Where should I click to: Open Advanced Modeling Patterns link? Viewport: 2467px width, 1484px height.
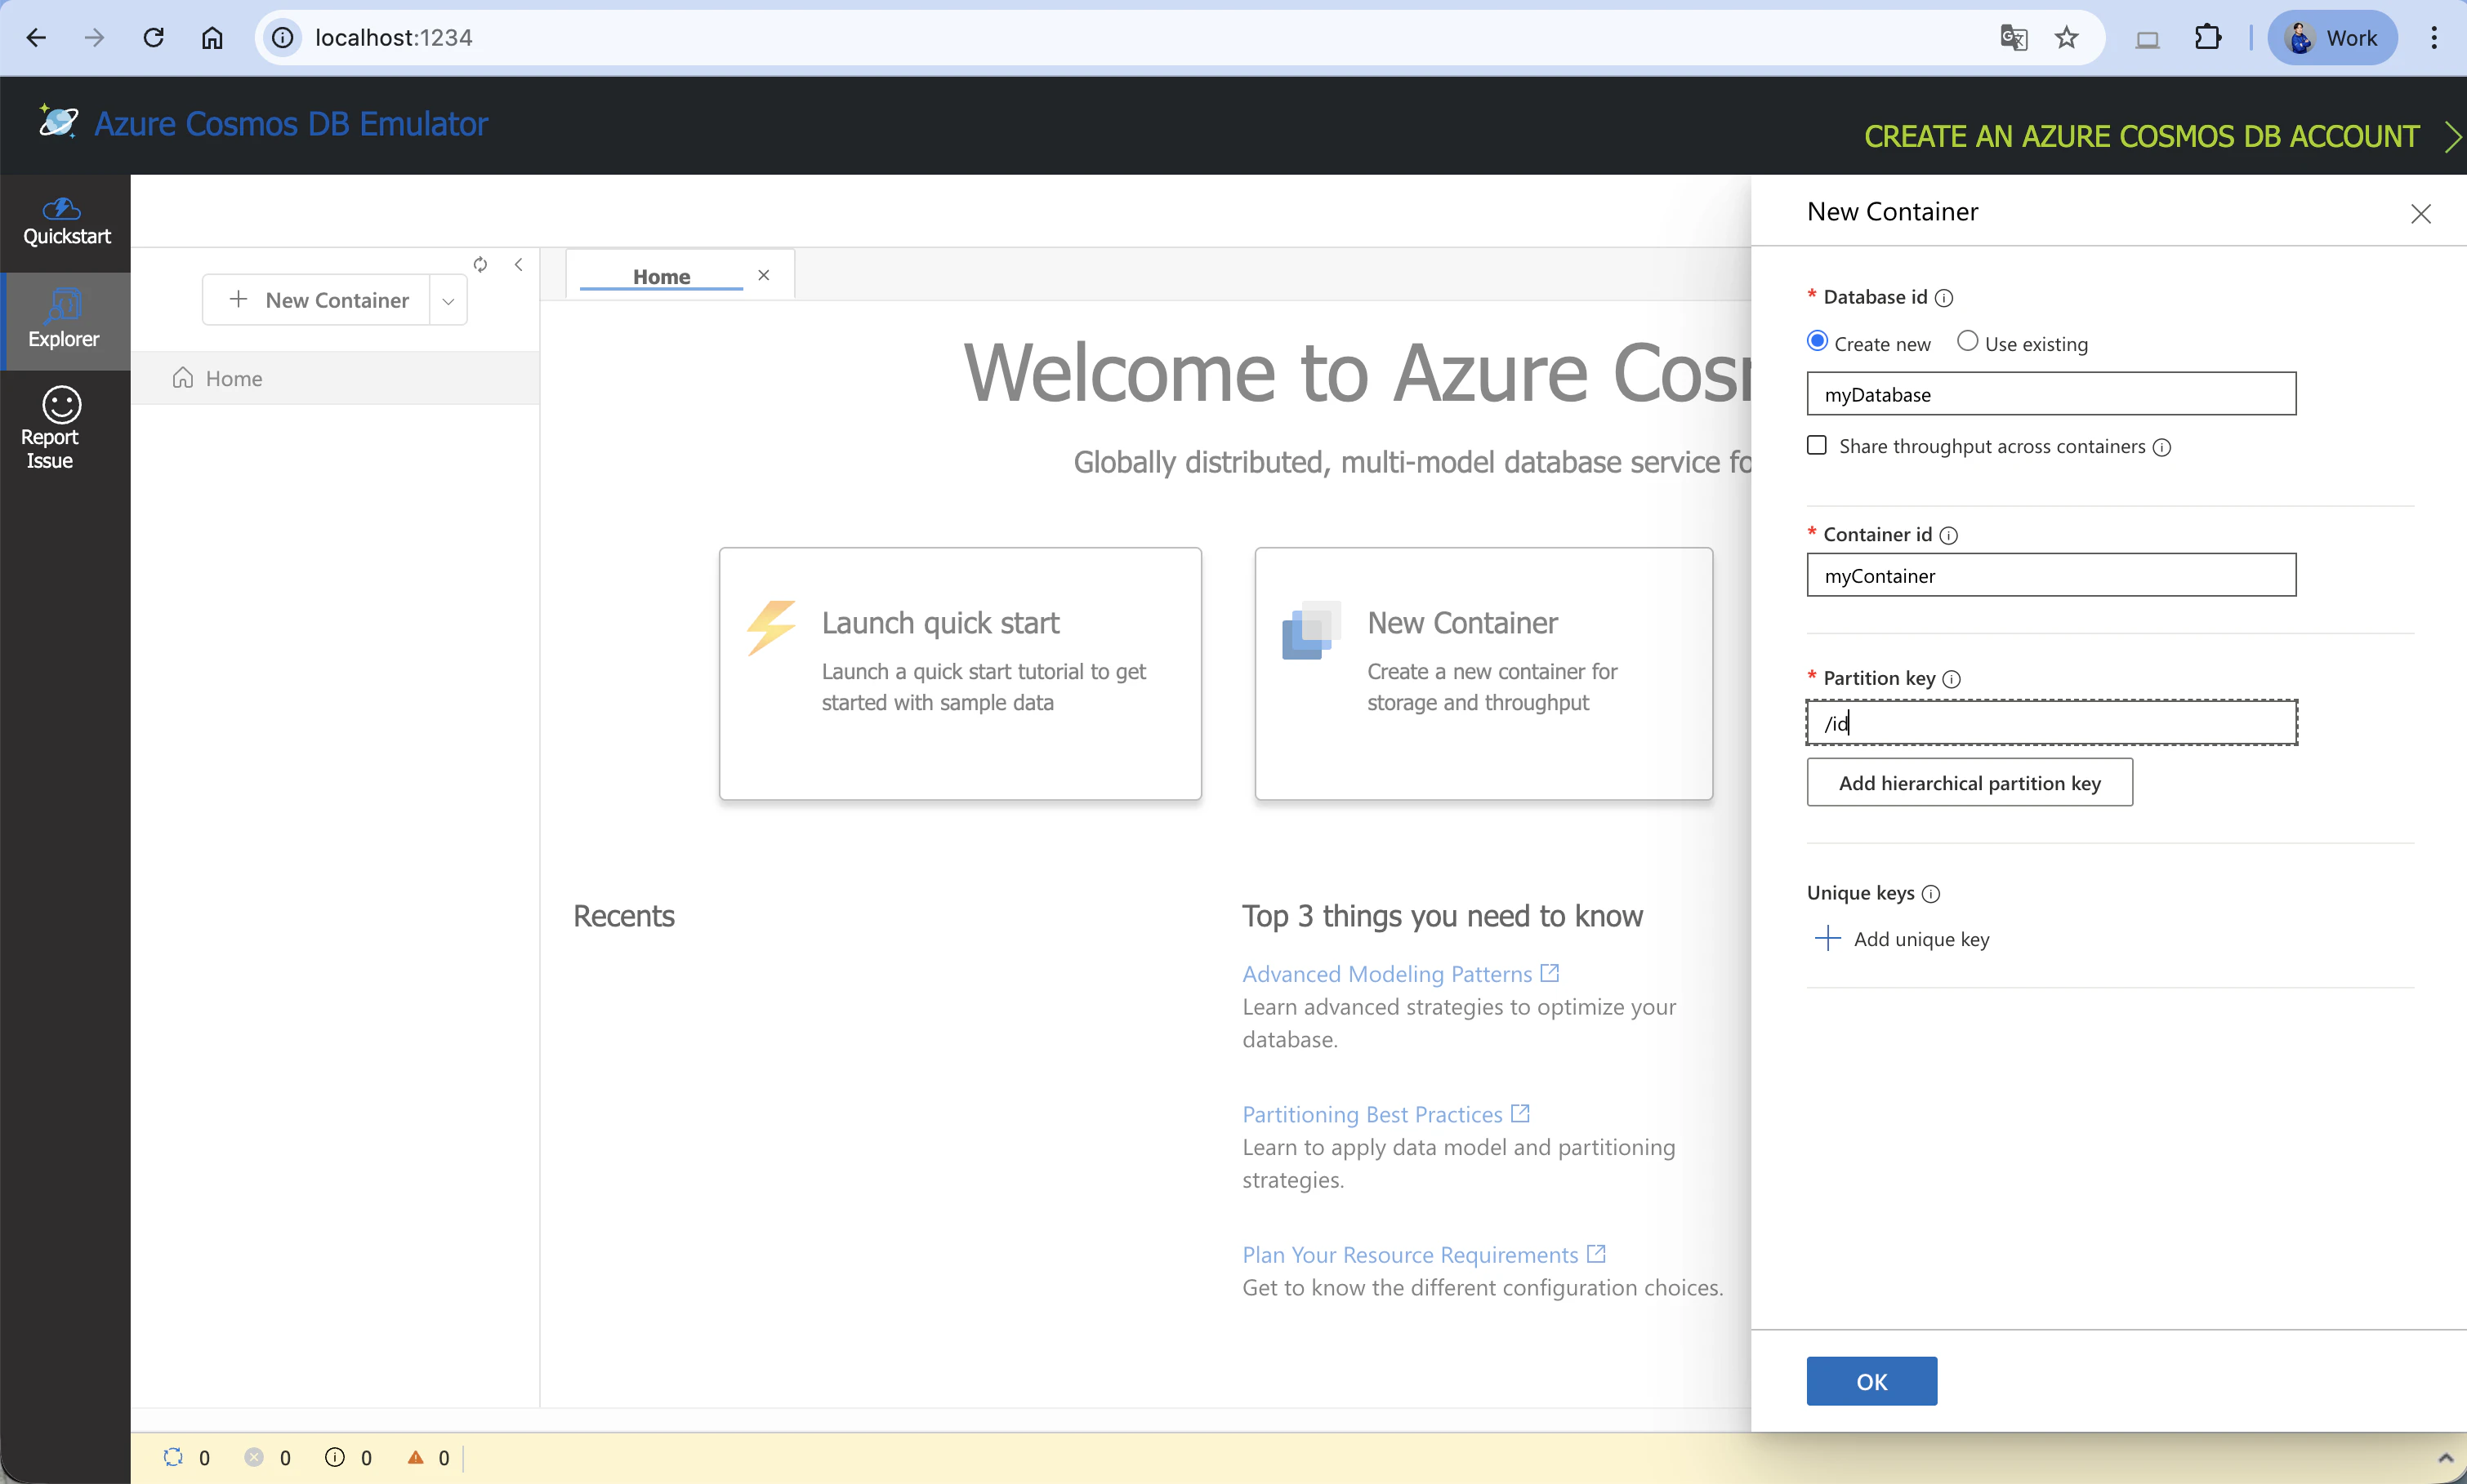[x=1401, y=974]
